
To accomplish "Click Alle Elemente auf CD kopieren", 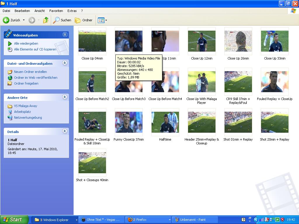I will click(x=35, y=49).
